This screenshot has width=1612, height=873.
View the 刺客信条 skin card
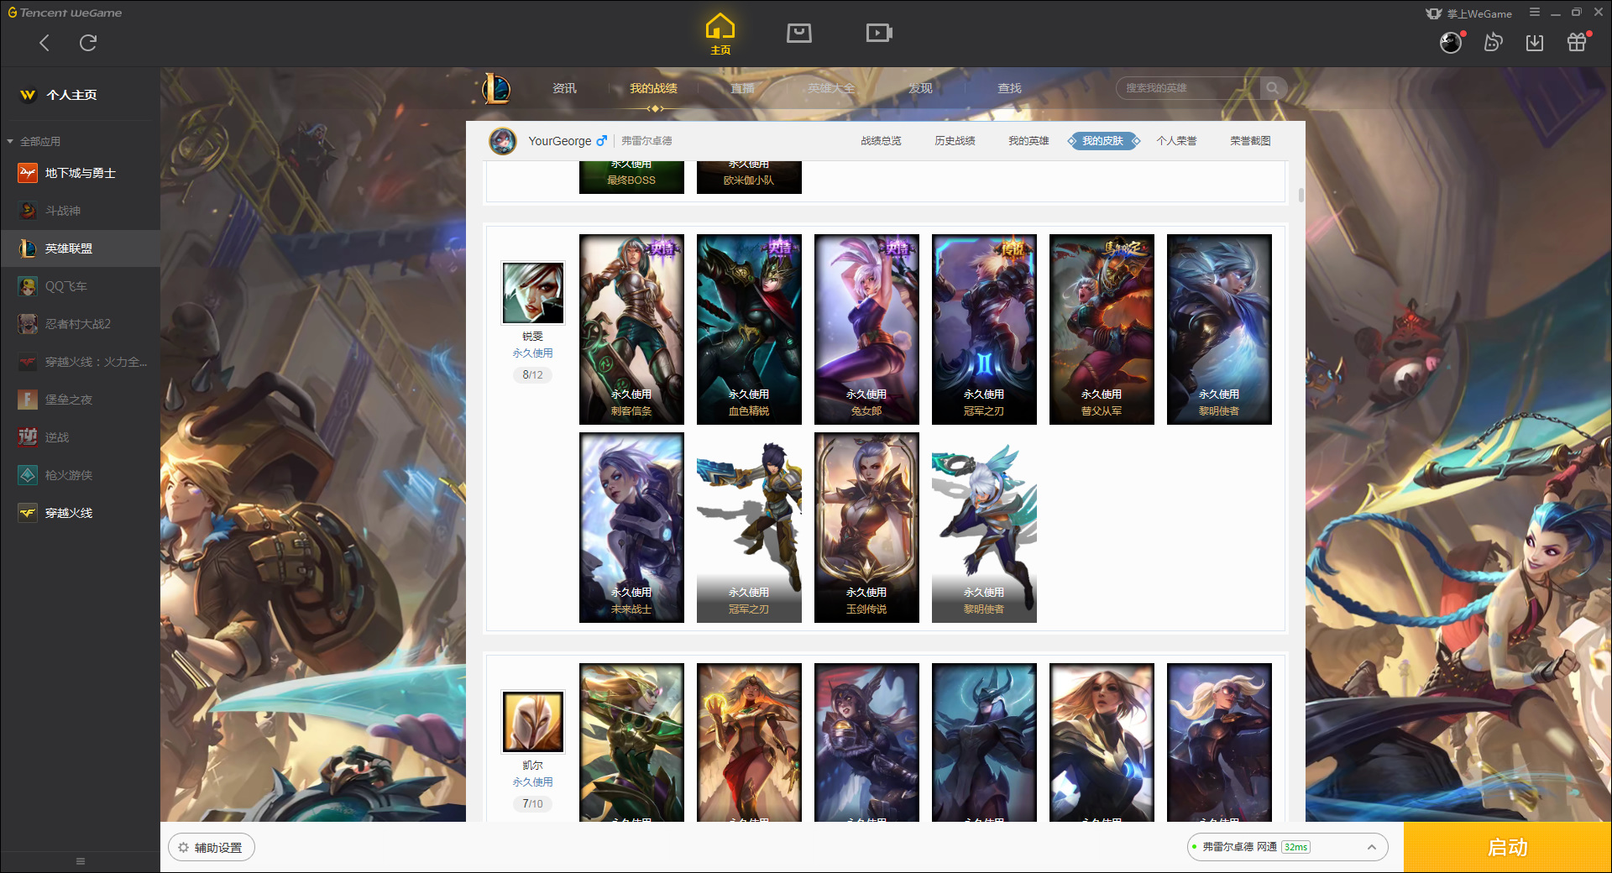pos(631,329)
